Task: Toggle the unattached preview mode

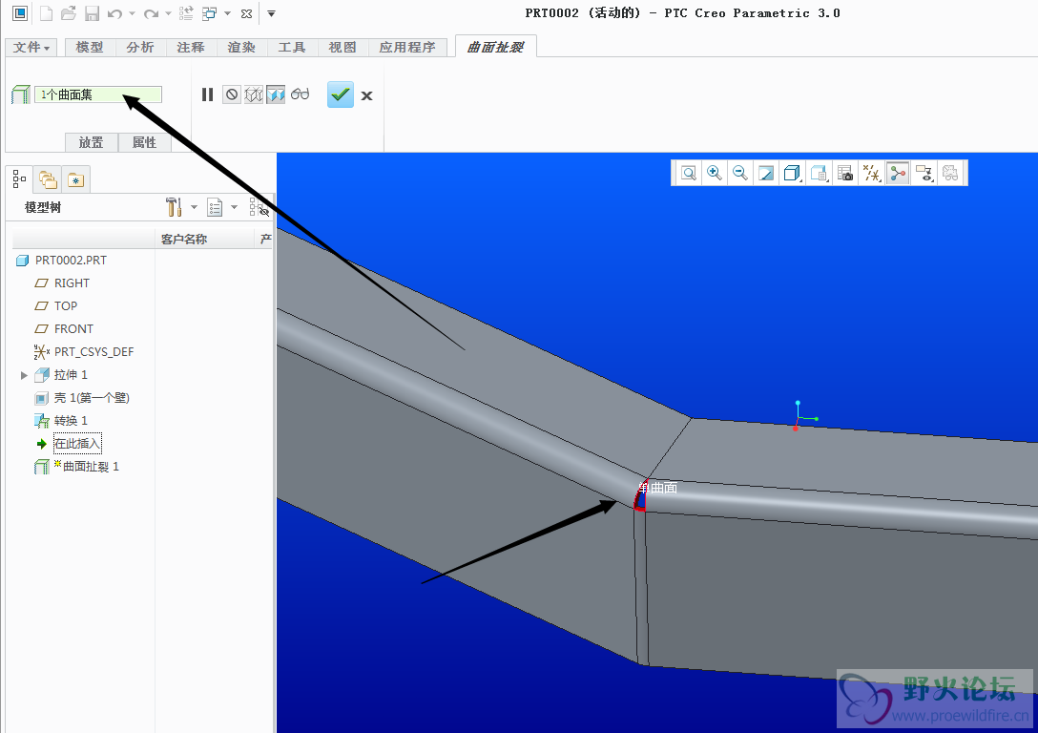Action: [x=254, y=94]
